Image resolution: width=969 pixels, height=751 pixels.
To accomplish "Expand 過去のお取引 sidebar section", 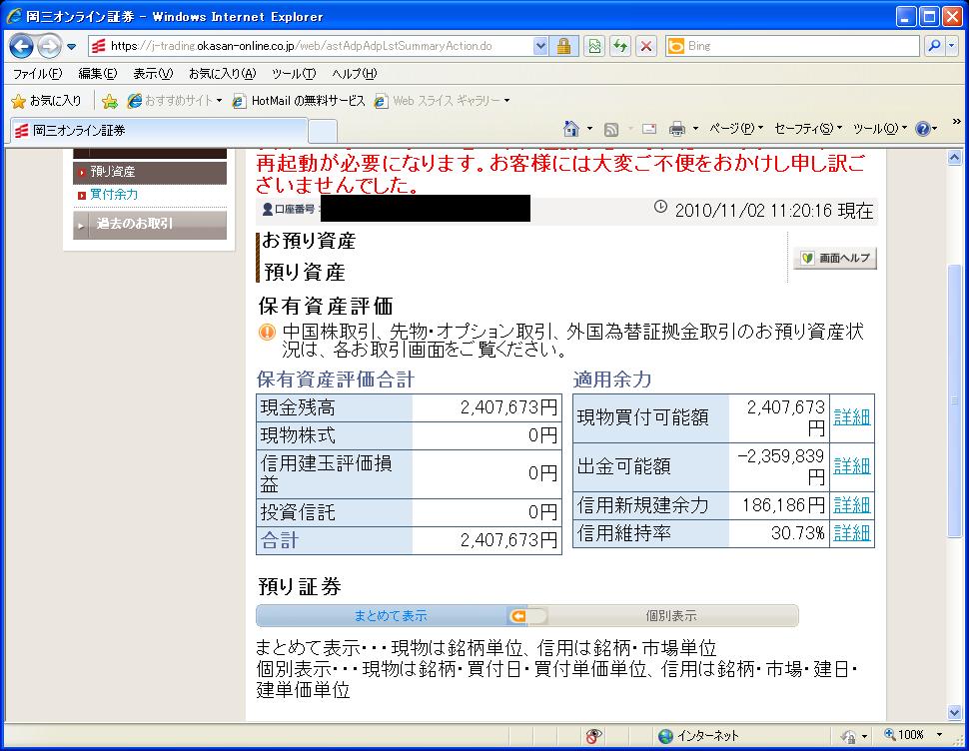I will (150, 224).
